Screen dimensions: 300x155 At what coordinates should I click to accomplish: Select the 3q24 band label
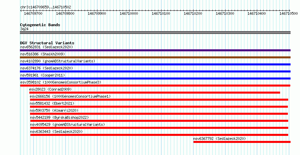coord(24,29)
